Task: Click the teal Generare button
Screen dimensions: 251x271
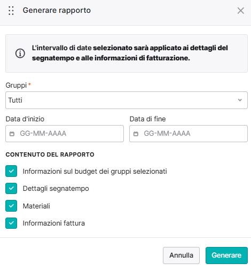Action: pos(226,255)
